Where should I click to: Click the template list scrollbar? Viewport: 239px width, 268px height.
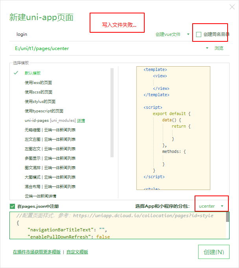tap(112, 113)
